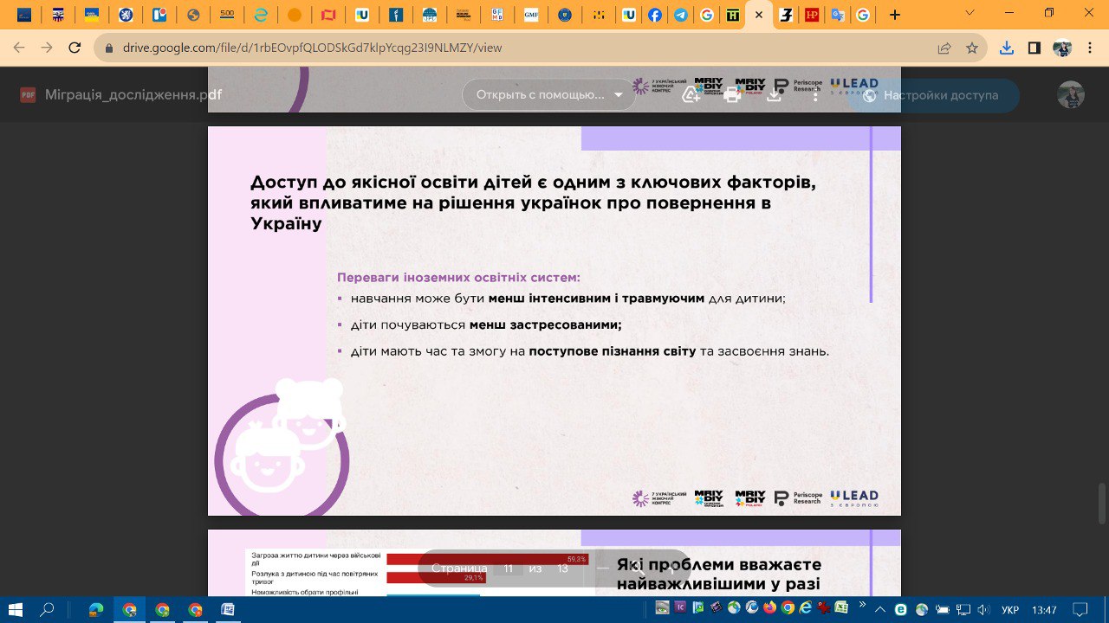Show hidden system tray icons
Screen dimensions: 1109x623
click(x=881, y=609)
